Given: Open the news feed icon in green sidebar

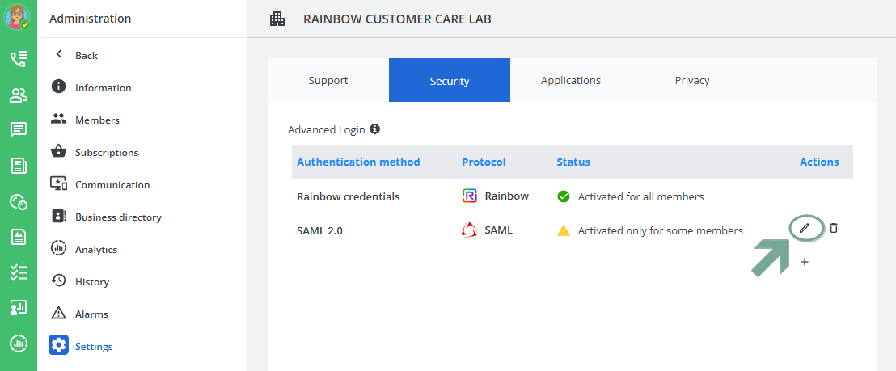Looking at the screenshot, I should coord(19,166).
